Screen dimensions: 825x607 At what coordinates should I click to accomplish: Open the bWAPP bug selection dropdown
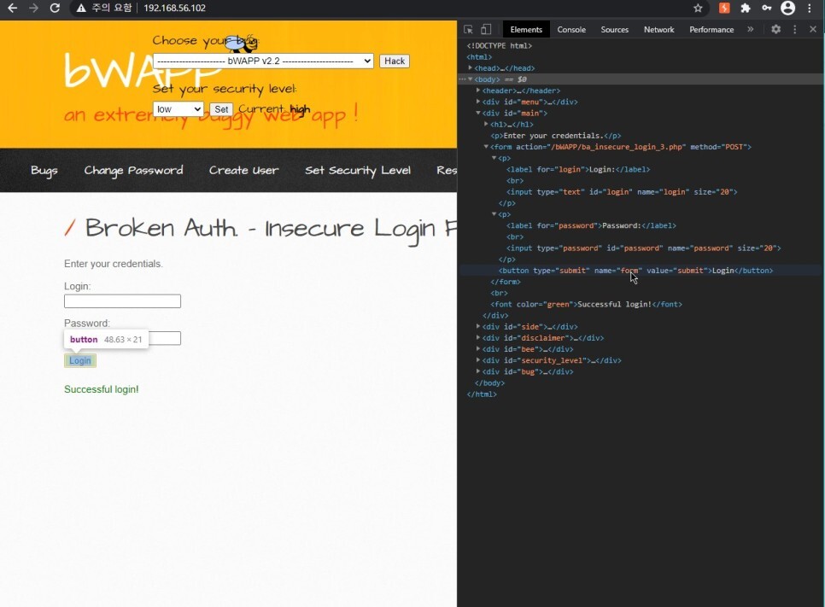[x=263, y=61]
